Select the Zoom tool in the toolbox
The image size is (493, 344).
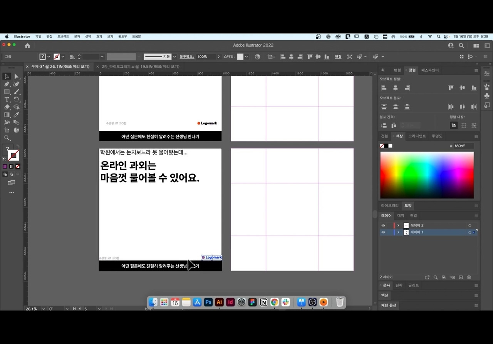point(7,138)
